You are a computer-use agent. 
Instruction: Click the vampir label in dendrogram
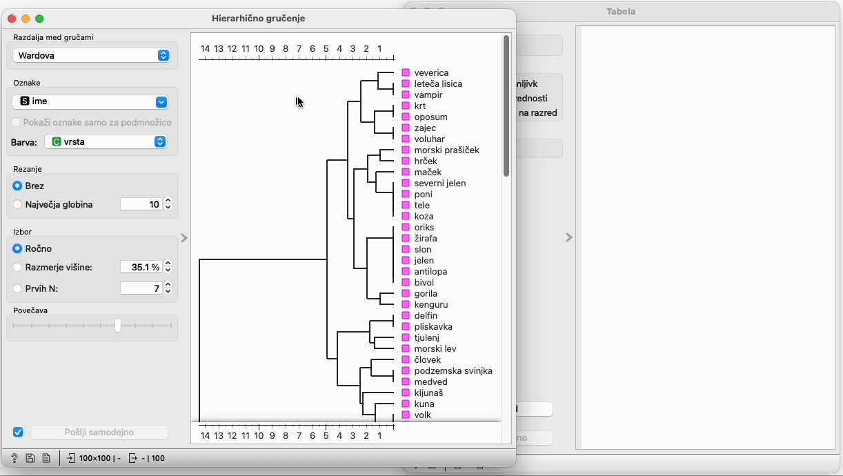(428, 95)
